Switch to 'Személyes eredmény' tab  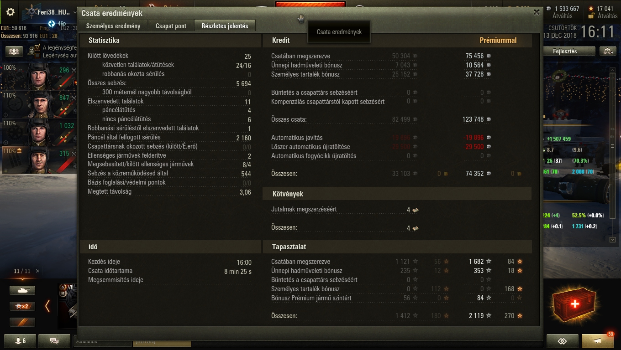[x=113, y=26]
